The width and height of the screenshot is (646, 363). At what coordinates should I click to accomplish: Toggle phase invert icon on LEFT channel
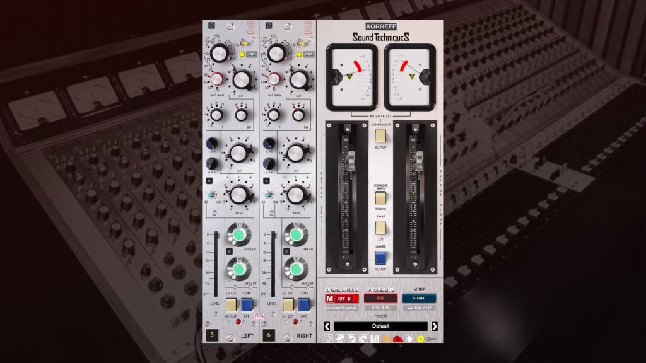click(x=211, y=25)
